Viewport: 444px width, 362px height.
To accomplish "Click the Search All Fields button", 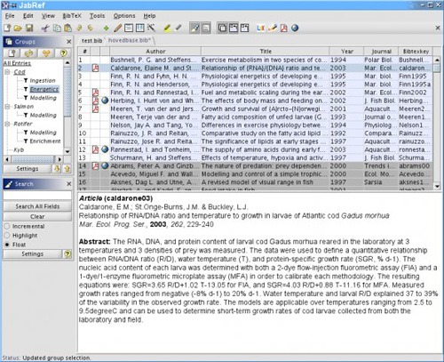I will click(x=37, y=206).
